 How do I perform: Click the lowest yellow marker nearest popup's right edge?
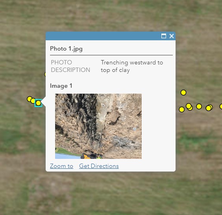pos(181,109)
